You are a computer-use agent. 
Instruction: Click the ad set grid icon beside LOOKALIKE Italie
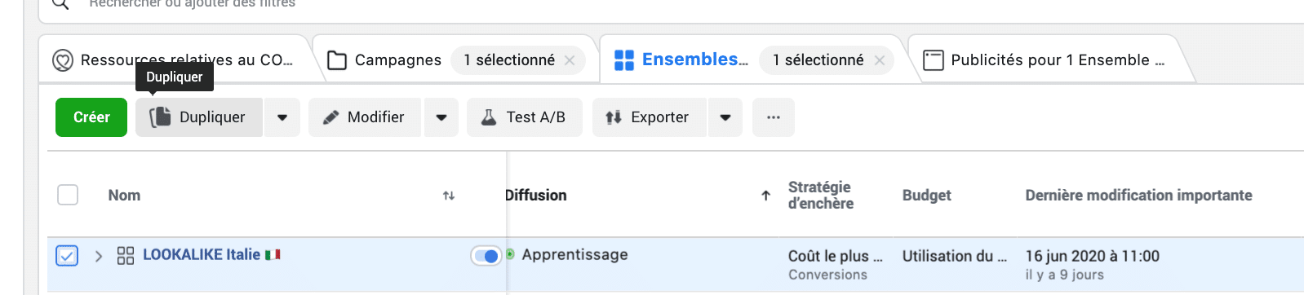[x=126, y=256]
